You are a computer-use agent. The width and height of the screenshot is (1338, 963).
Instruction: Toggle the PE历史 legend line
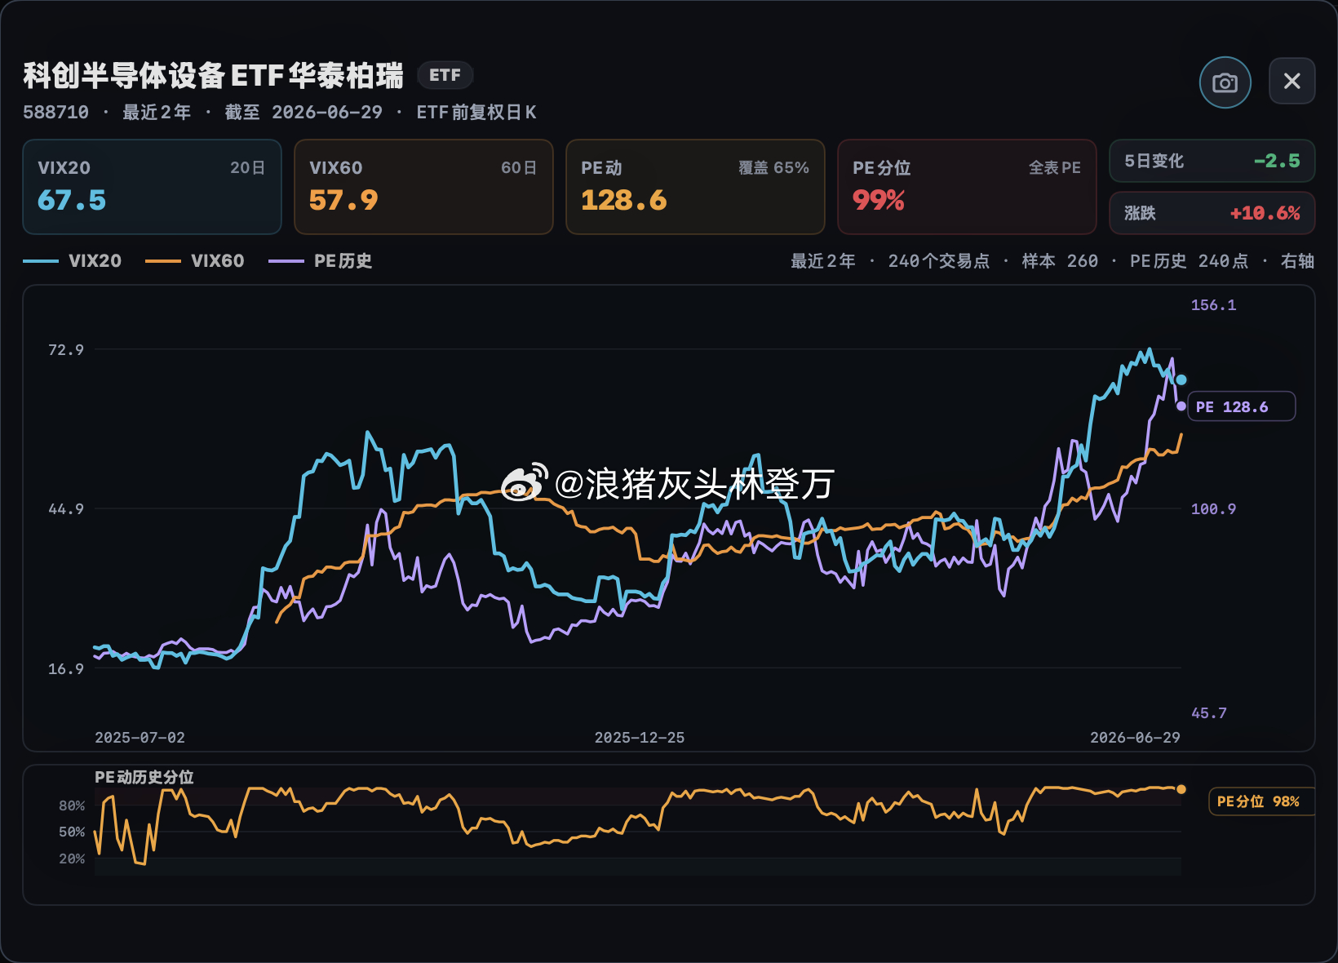[x=321, y=261]
